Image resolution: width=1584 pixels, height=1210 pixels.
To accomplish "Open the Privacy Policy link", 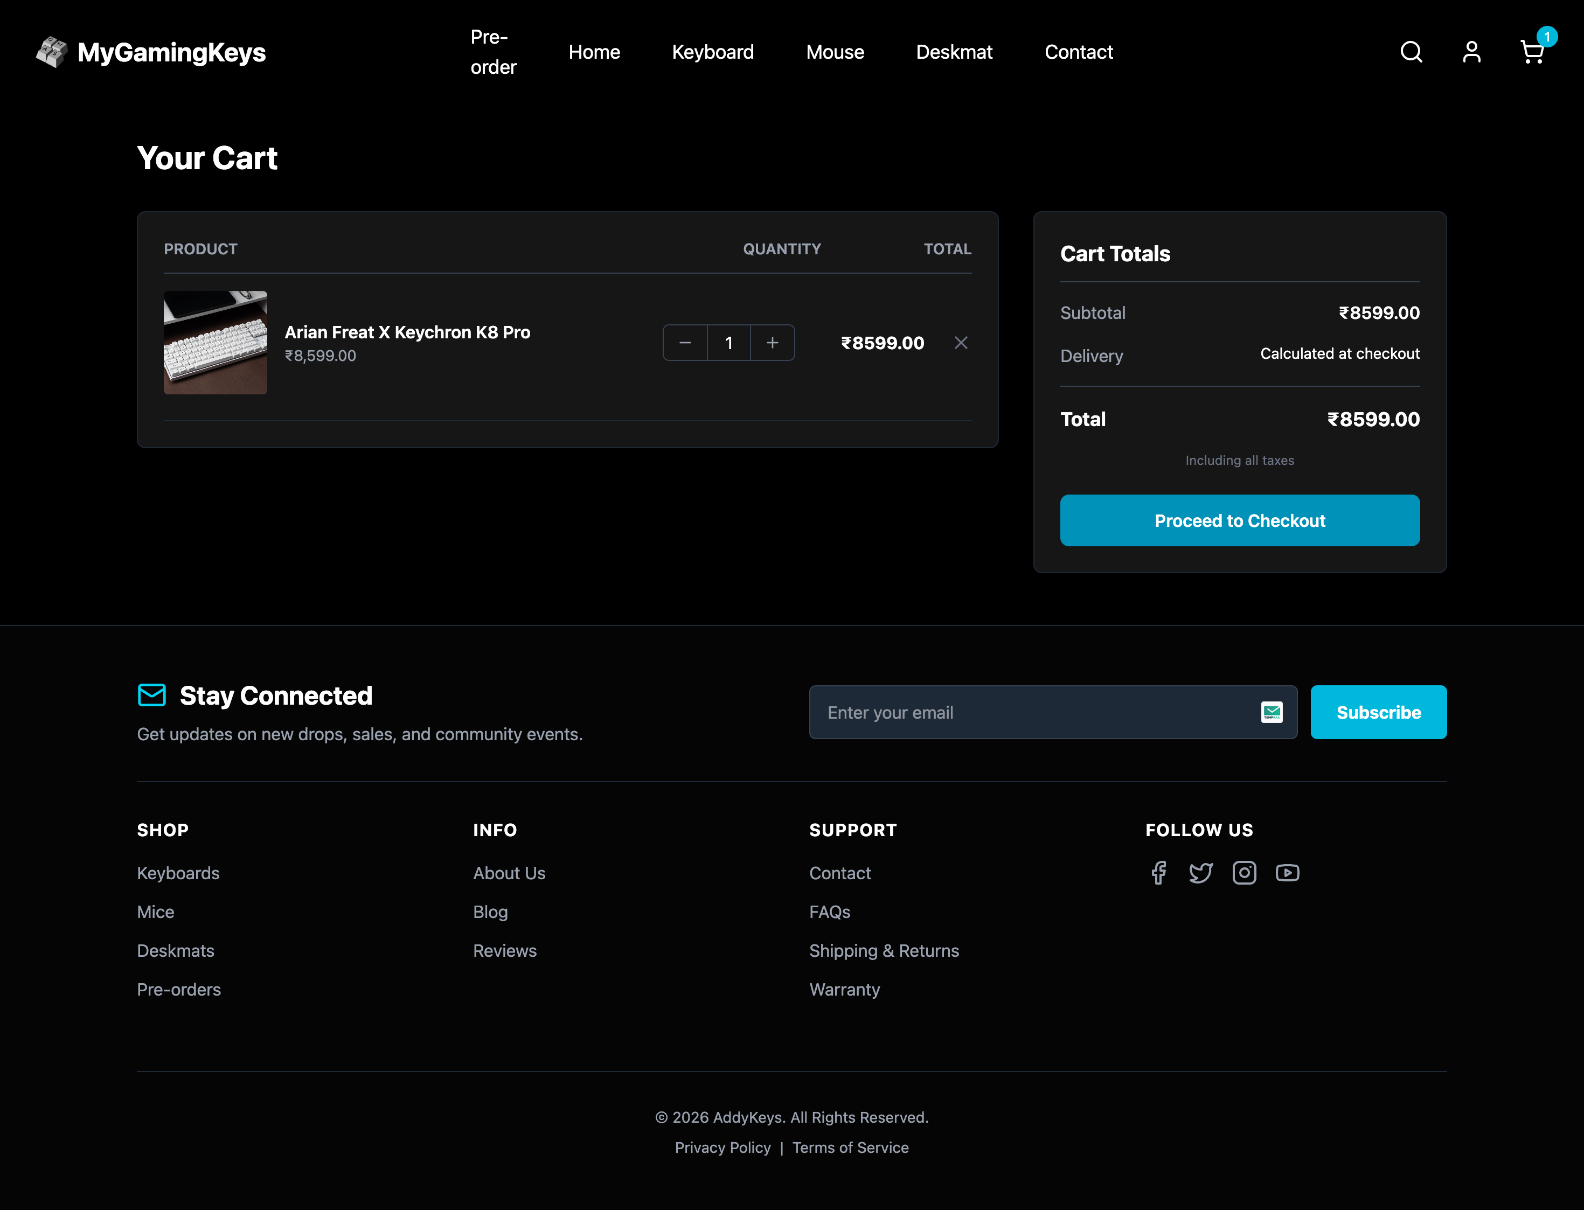I will pyautogui.click(x=722, y=1148).
